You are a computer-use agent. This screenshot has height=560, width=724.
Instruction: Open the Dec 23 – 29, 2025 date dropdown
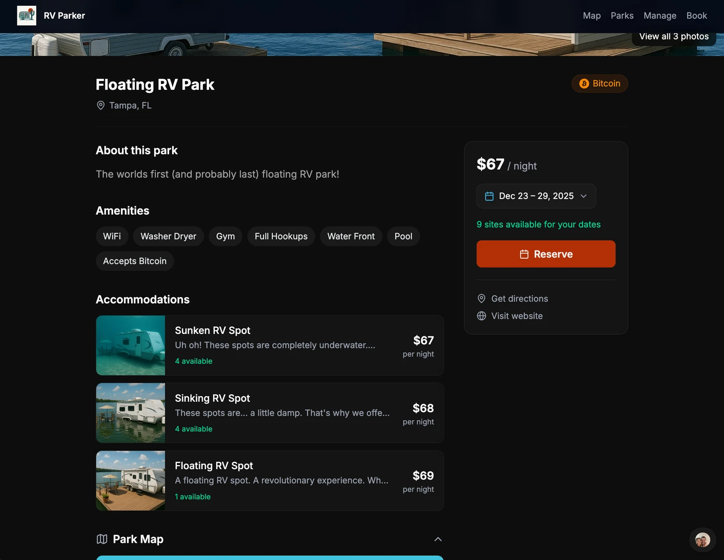[x=536, y=196]
